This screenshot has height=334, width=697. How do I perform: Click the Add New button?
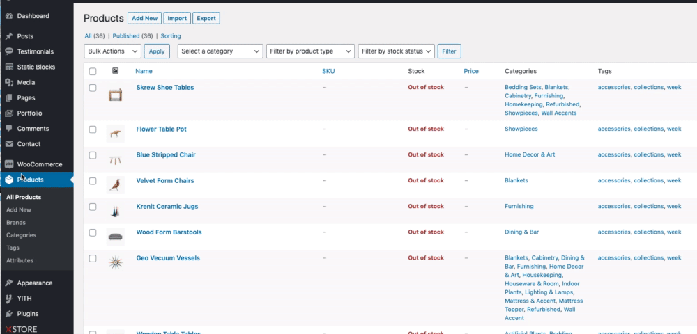[x=144, y=18]
